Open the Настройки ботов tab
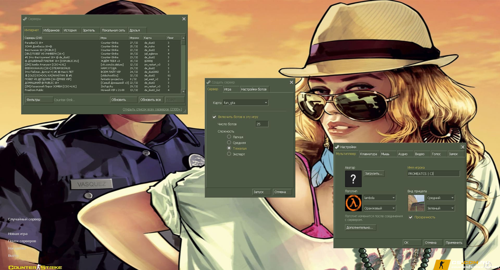 pos(254,89)
